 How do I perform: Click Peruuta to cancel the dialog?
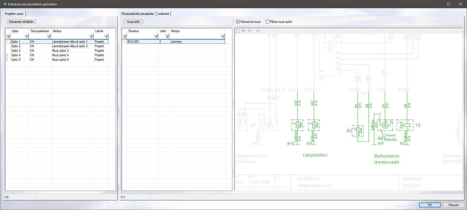[x=453, y=205]
